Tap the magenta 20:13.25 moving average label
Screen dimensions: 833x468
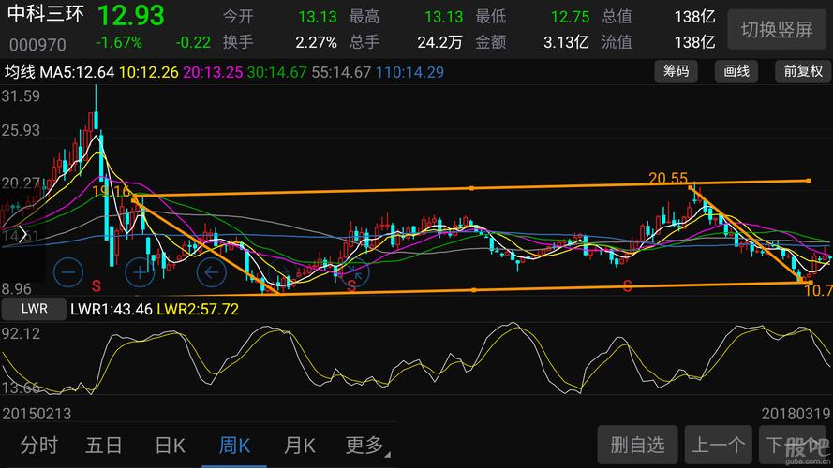click(x=213, y=72)
